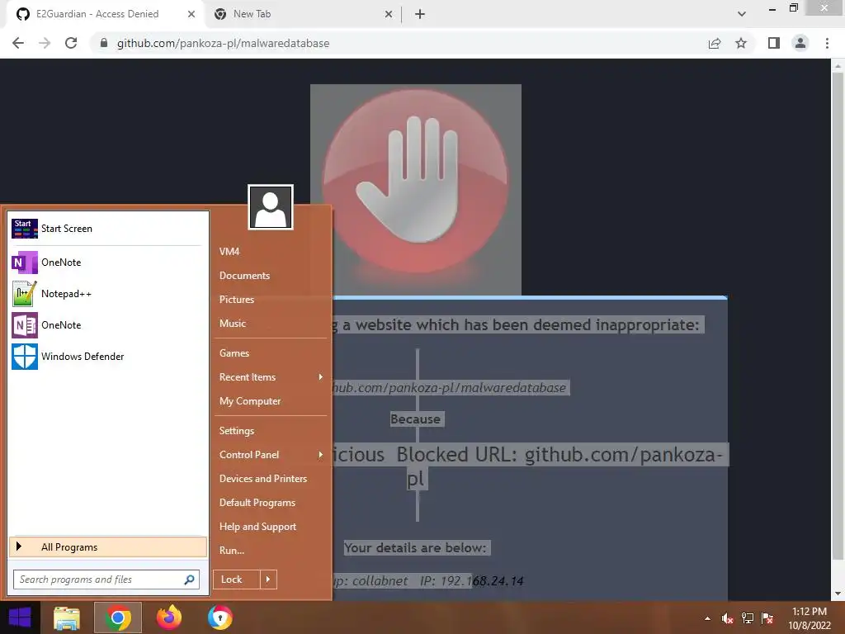Expand the Control Panel submenu arrow
845x634 pixels.
click(x=321, y=455)
